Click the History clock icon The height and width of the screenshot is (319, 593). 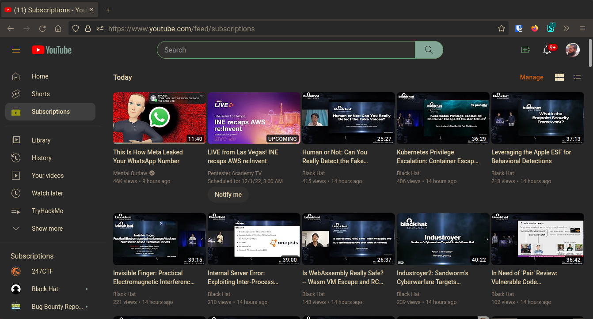pos(16,158)
